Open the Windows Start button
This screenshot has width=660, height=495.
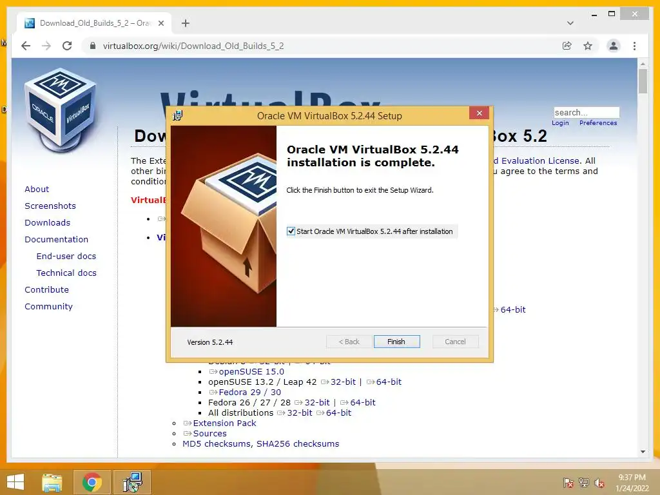tap(15, 482)
